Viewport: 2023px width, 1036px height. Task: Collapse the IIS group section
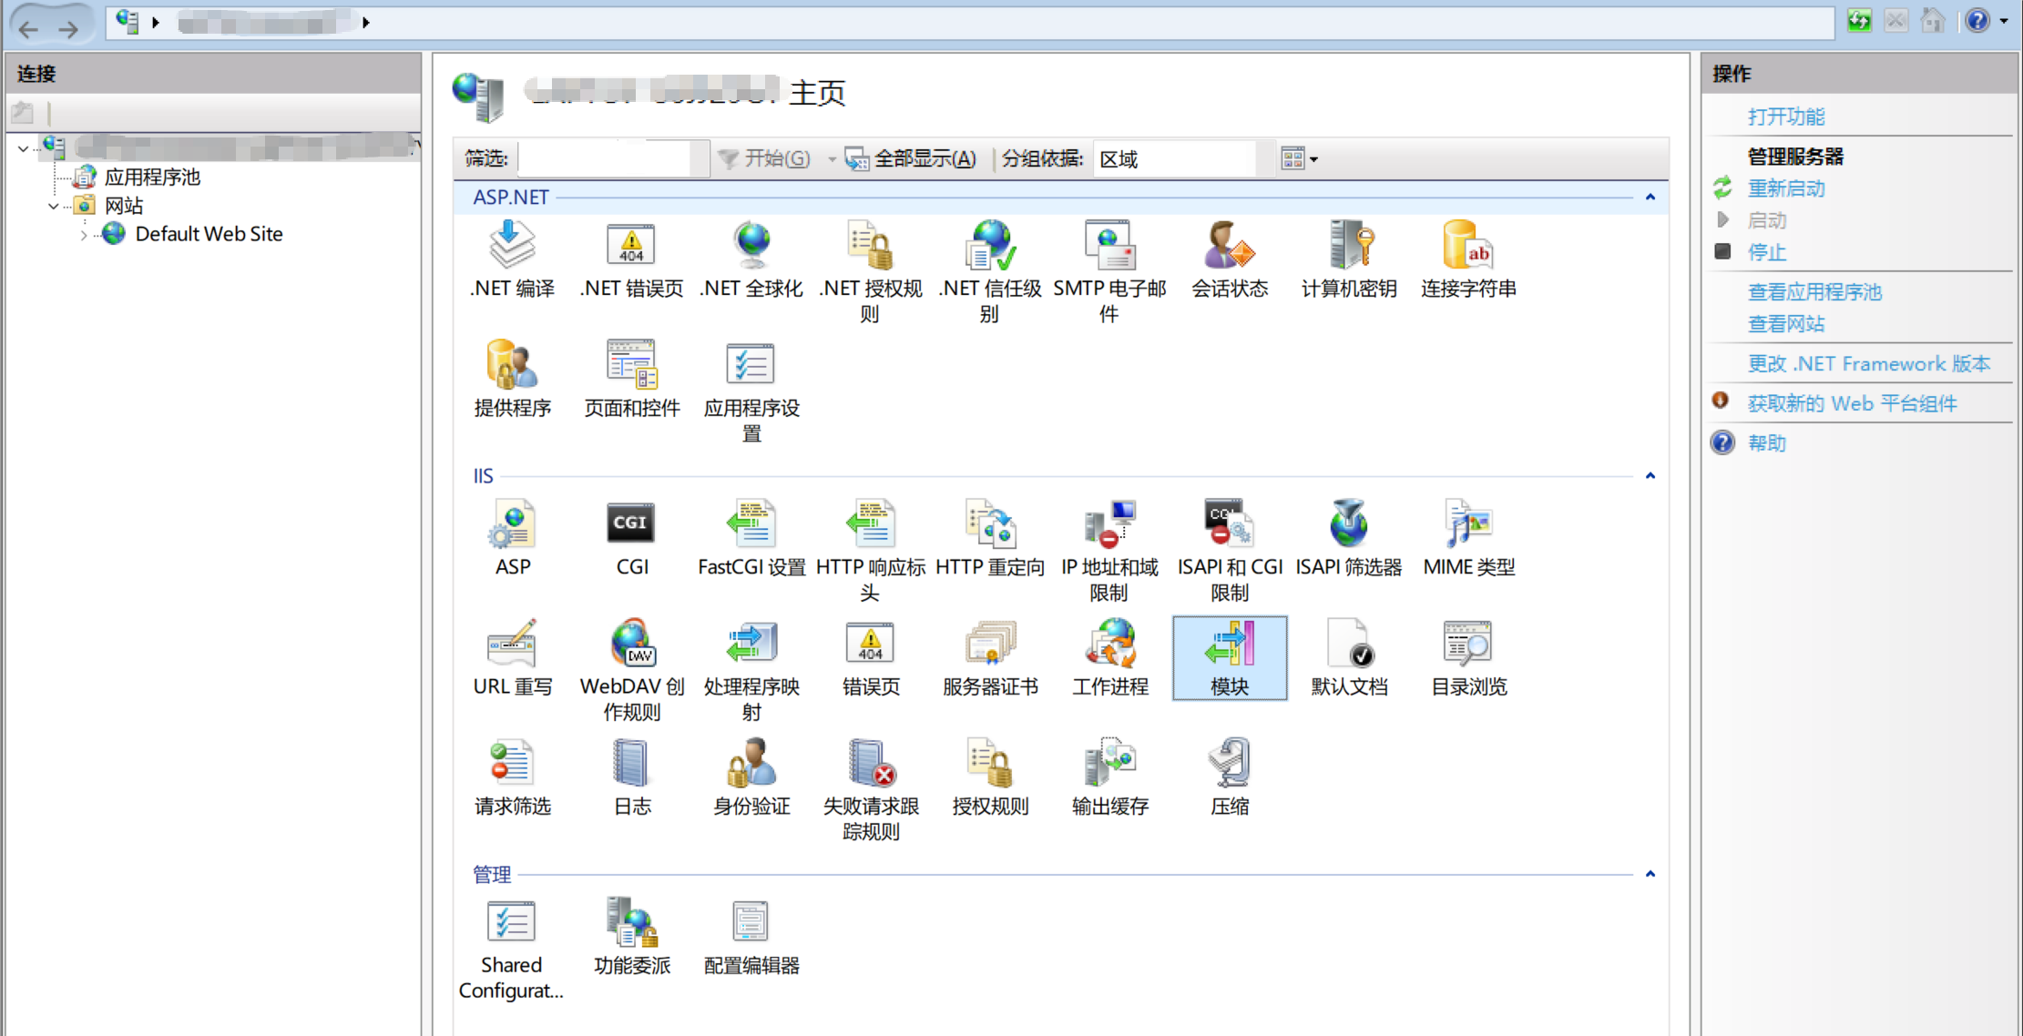pos(1650,476)
